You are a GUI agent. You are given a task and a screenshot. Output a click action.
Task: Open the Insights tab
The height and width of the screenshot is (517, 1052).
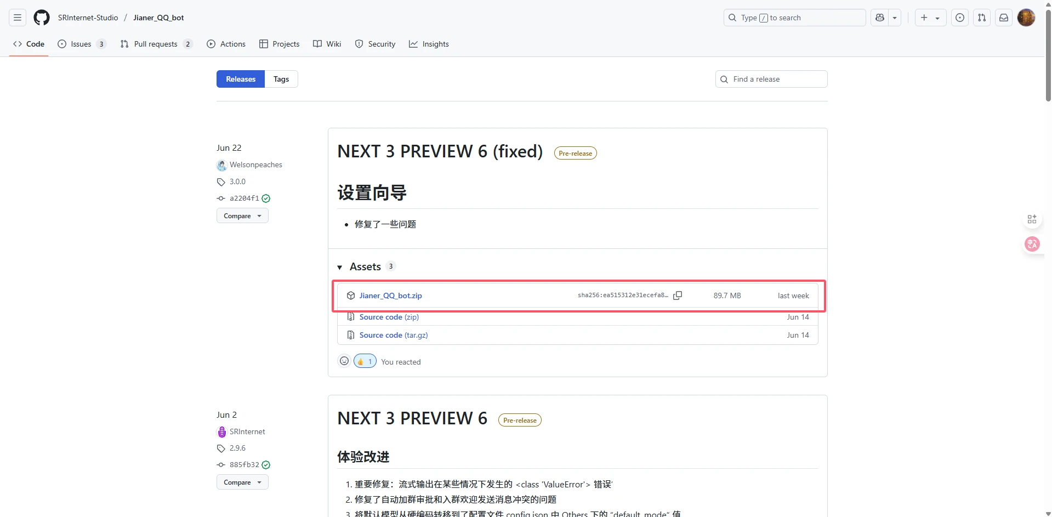point(429,44)
